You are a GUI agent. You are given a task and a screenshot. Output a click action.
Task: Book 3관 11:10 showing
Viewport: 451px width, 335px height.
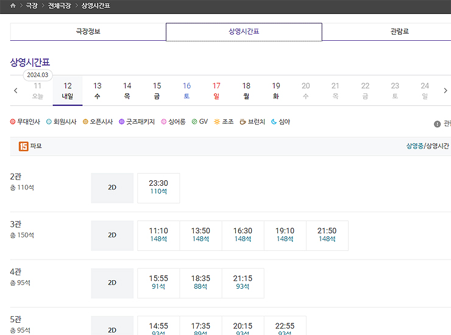pyautogui.click(x=158, y=236)
